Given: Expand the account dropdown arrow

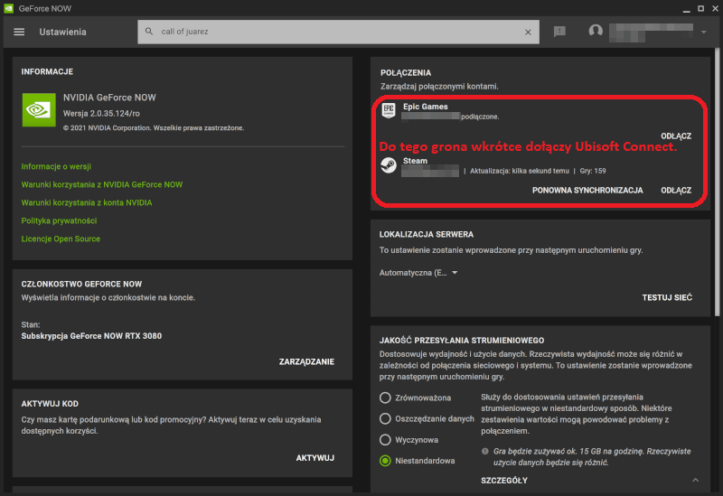Looking at the screenshot, I should 704,32.
